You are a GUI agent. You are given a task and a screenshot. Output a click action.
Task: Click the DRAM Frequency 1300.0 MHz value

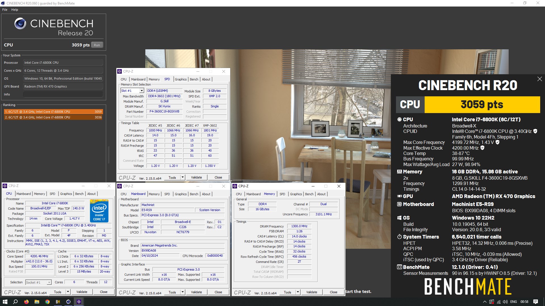(299, 226)
